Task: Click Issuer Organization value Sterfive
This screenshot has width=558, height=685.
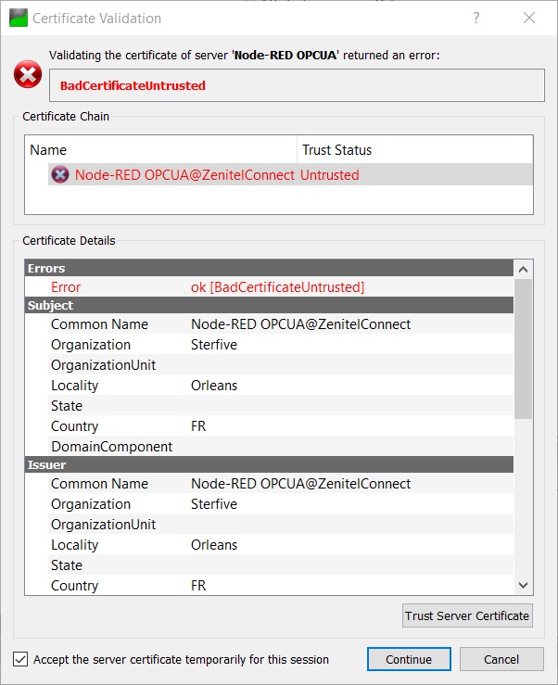Action: click(214, 504)
